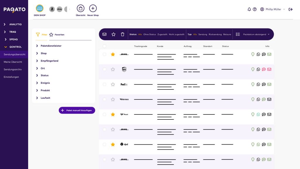Open the Packdatum absteigend sort dropdown
Image resolution: width=300 pixels, height=169 pixels.
tap(256, 34)
